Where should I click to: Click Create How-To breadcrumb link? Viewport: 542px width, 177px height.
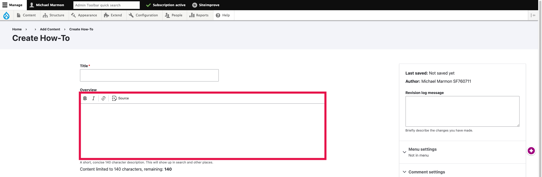coord(81,29)
